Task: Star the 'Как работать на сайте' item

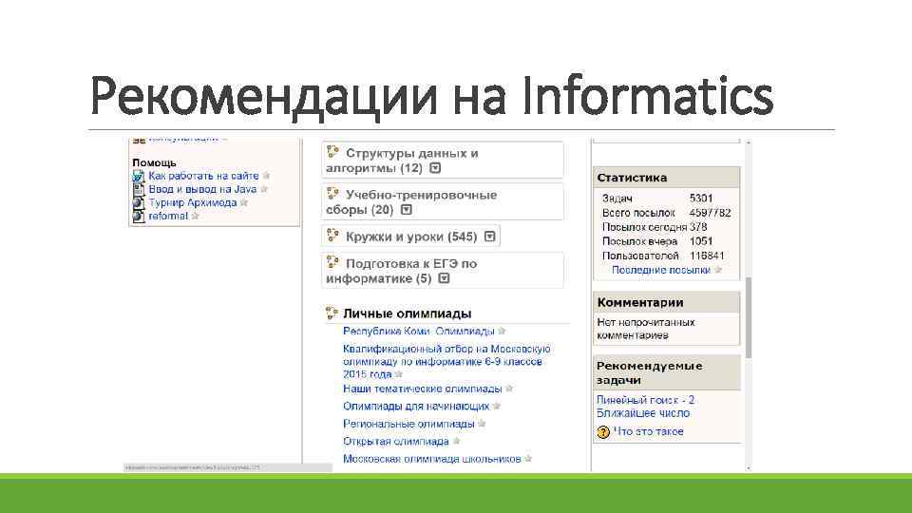Action: coord(266,176)
